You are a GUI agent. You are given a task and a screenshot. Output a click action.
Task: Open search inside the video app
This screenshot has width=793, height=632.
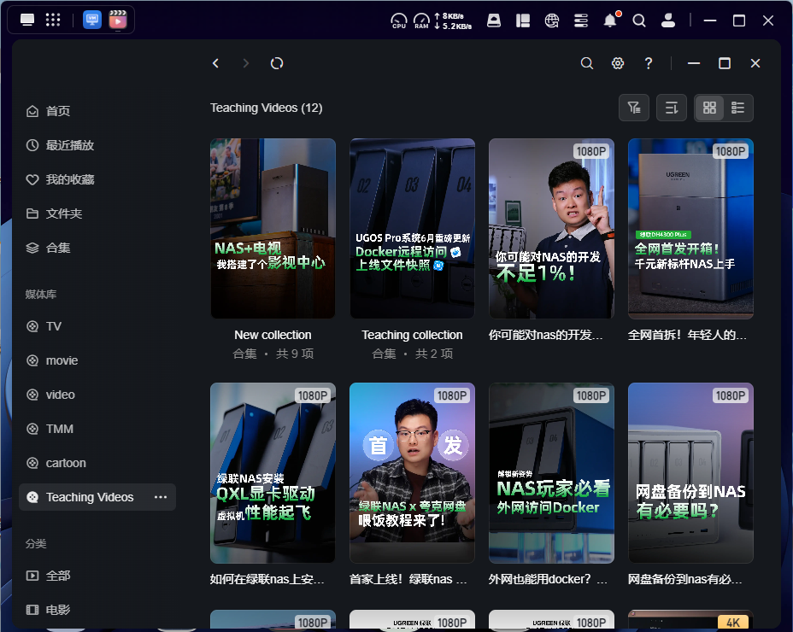click(587, 63)
